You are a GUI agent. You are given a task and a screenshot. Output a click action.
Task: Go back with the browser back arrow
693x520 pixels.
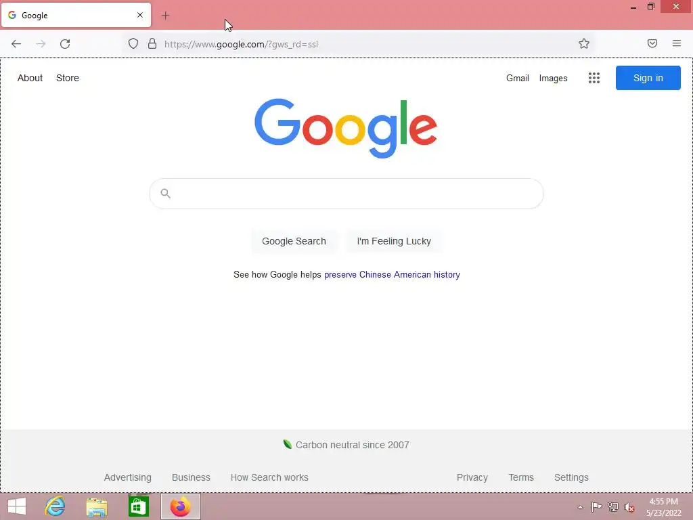tap(16, 44)
